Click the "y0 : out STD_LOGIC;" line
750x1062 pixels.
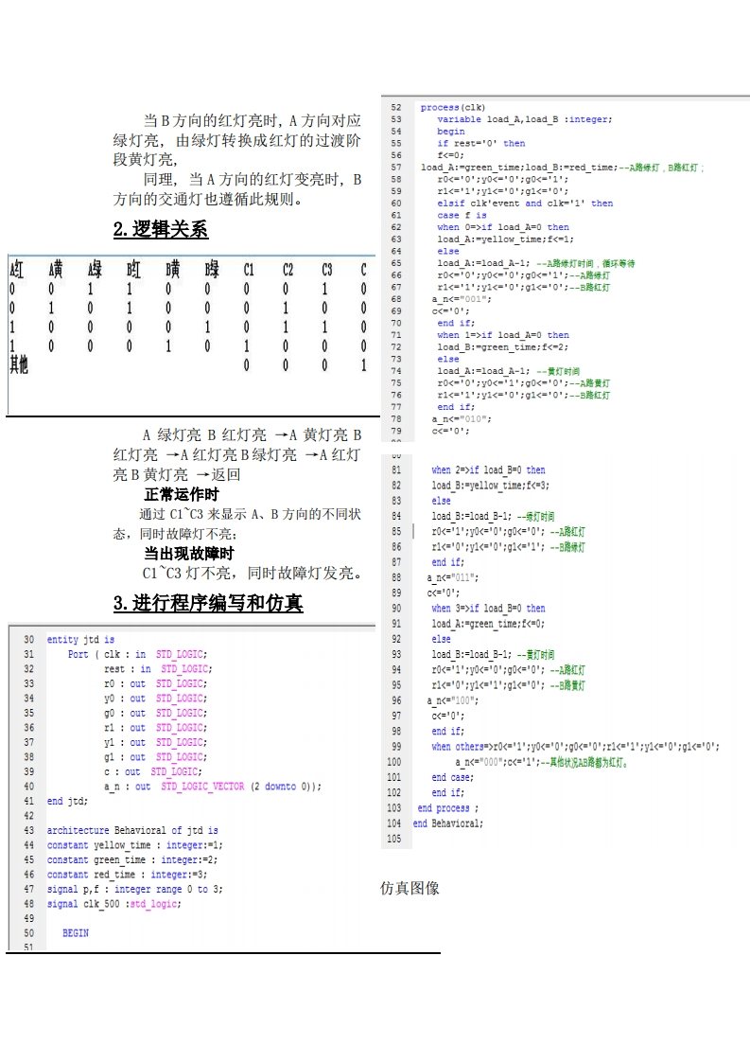tap(156, 699)
